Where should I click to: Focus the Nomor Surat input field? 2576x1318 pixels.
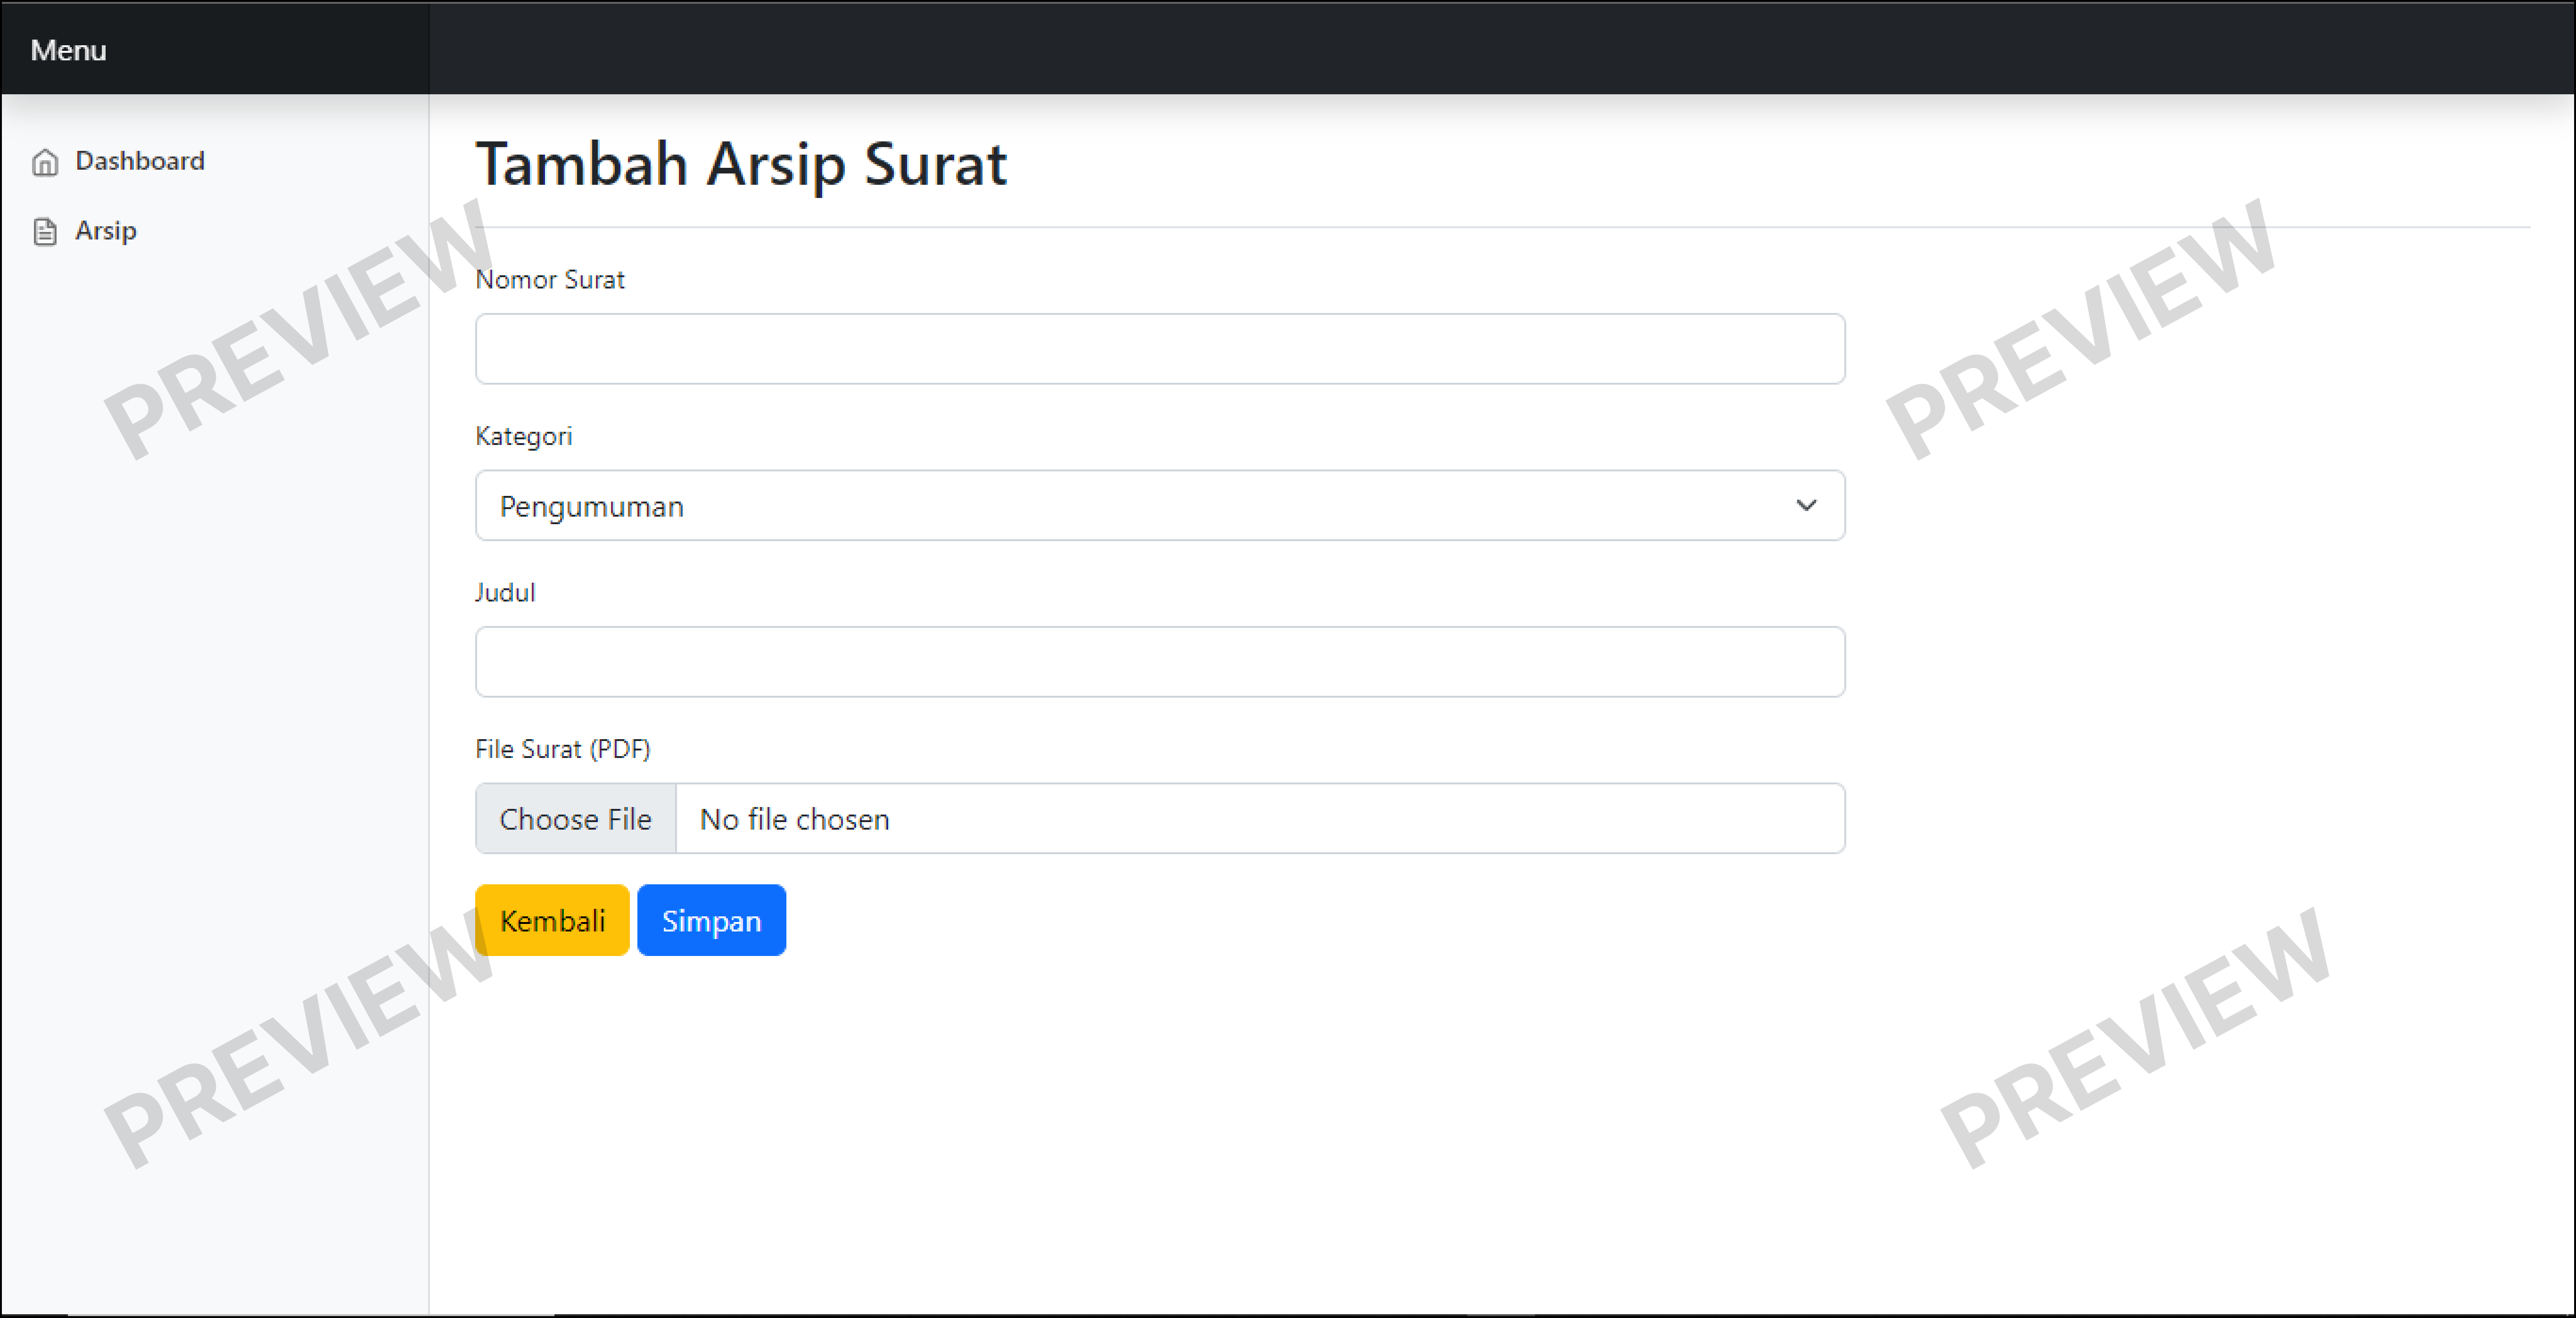coord(1160,349)
